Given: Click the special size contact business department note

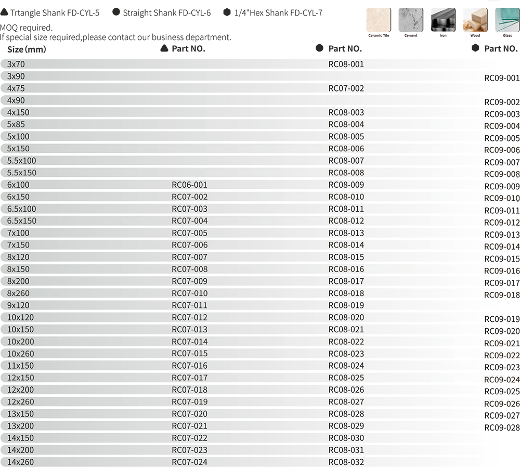Looking at the screenshot, I should point(115,37).
